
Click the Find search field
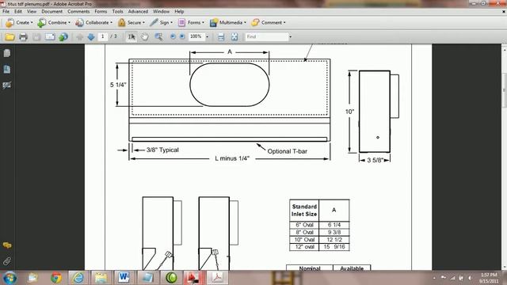(x=266, y=36)
